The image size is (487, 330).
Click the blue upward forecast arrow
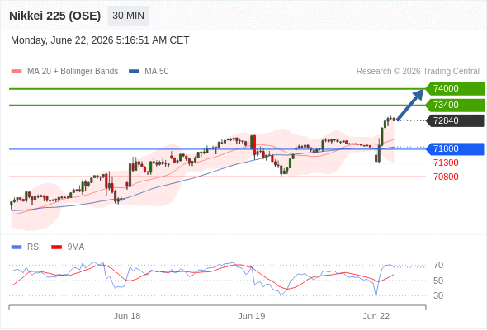coord(410,104)
